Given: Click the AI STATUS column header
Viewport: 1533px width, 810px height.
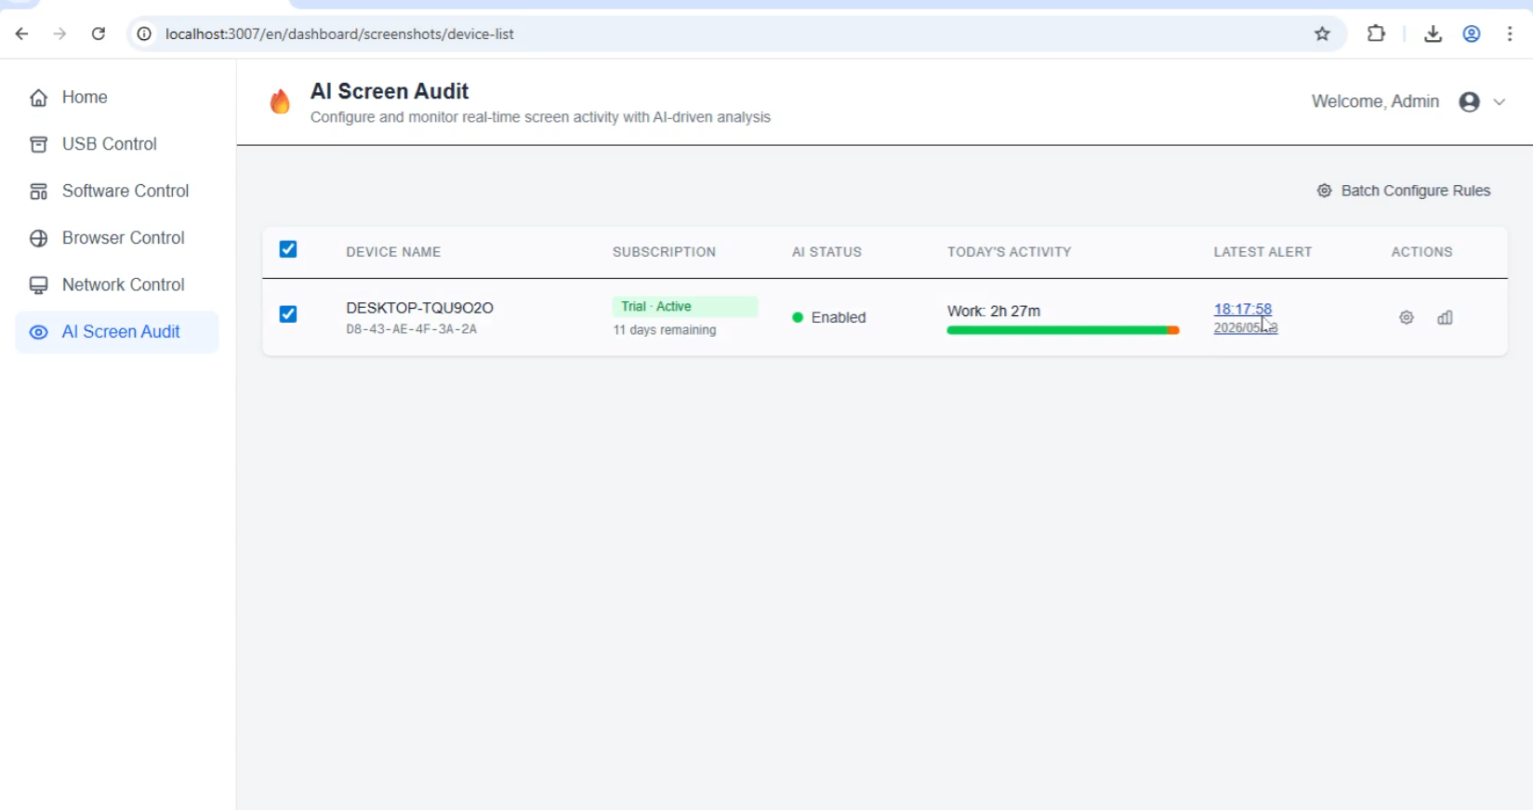Looking at the screenshot, I should point(826,252).
